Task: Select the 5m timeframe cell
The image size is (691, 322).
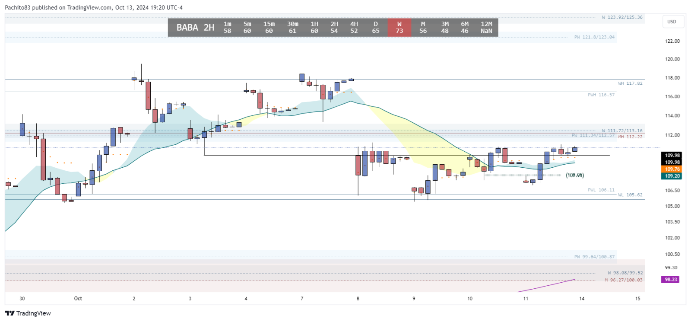Action: click(247, 27)
